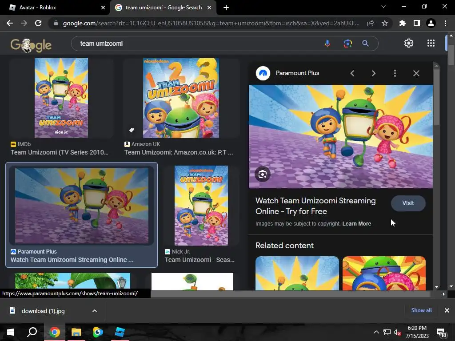The image size is (455, 341).
Task: Show all downloads
Action: coord(421,310)
